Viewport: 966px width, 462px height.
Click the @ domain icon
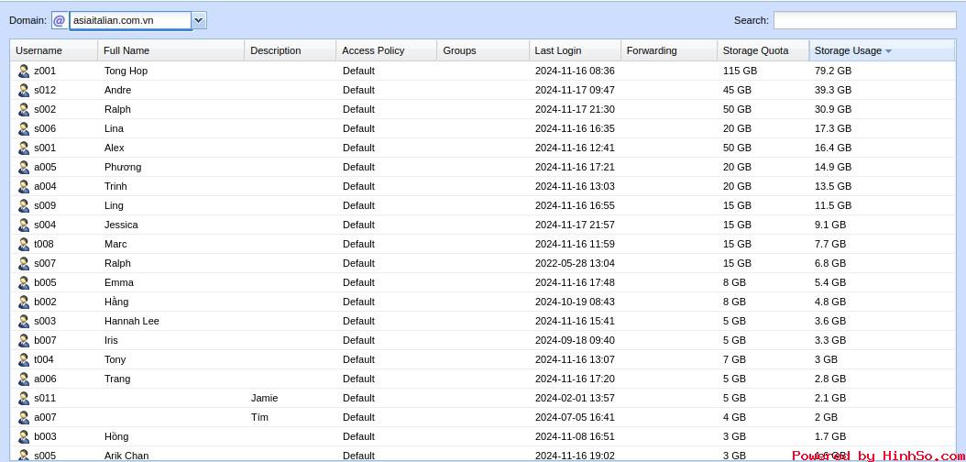60,20
